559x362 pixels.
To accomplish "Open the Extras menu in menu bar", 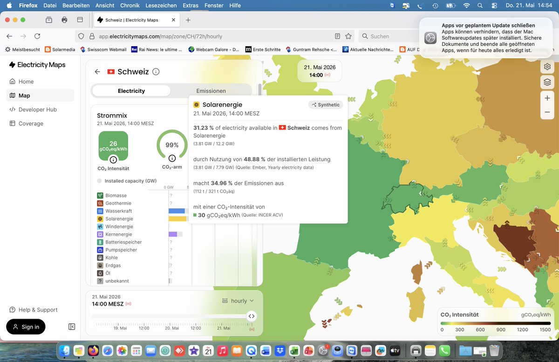I will [x=191, y=6].
